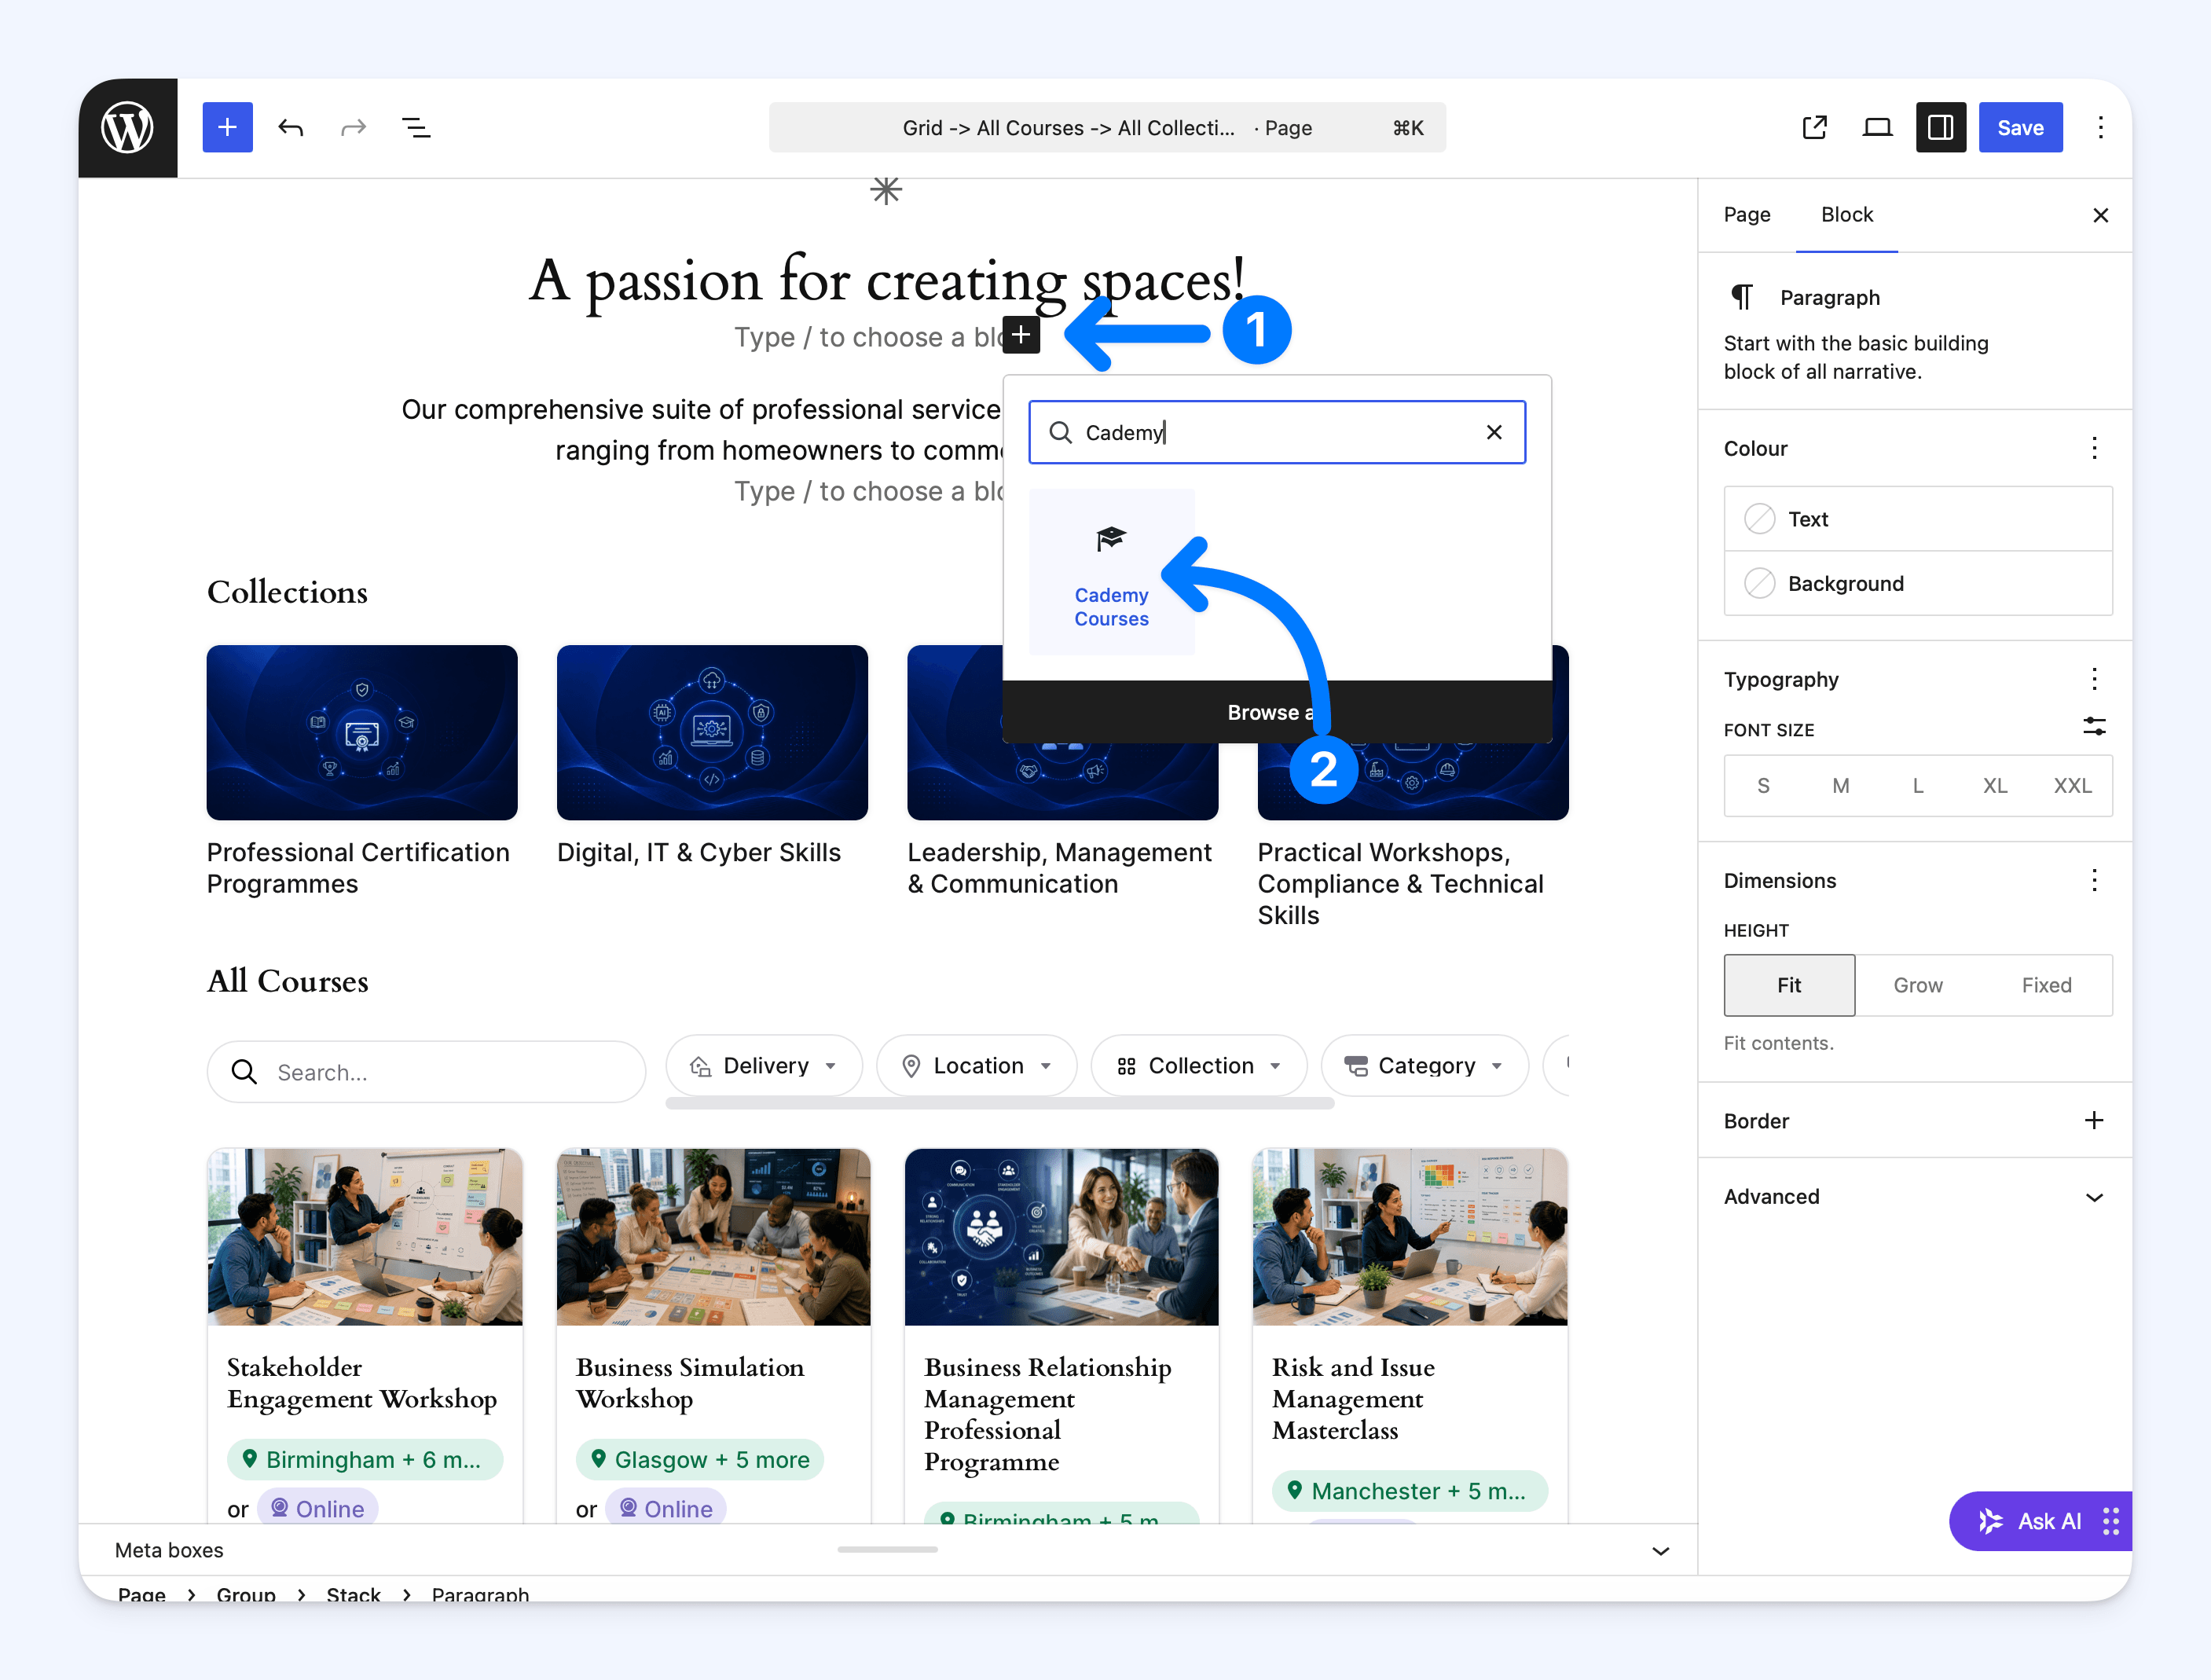The width and height of the screenshot is (2211, 1680).
Task: Add a border using the plus icon
Action: tap(2094, 1121)
